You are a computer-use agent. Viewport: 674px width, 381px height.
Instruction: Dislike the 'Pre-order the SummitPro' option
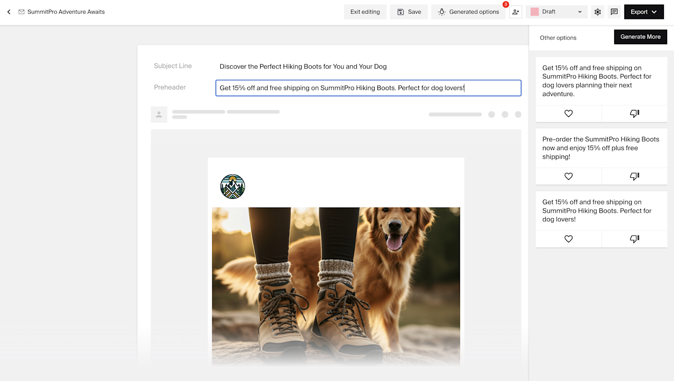634,176
